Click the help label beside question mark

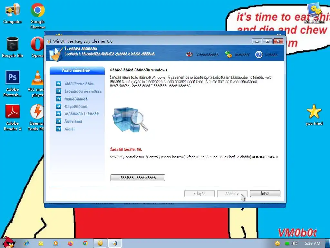tap(271, 55)
